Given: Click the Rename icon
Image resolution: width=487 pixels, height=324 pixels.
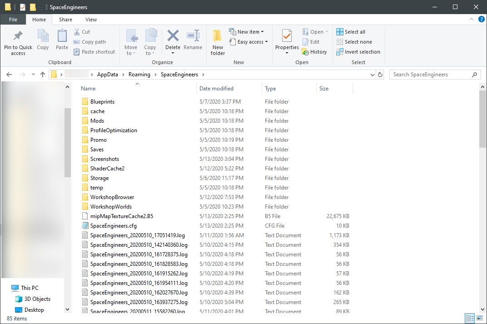Looking at the screenshot, I should coord(193,36).
